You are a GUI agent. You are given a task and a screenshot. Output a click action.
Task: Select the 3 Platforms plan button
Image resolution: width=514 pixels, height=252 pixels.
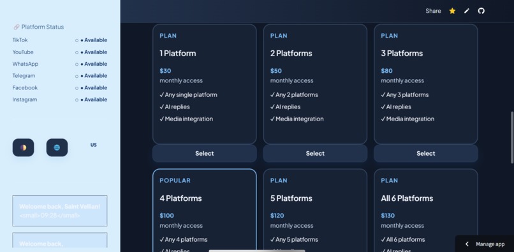click(426, 153)
